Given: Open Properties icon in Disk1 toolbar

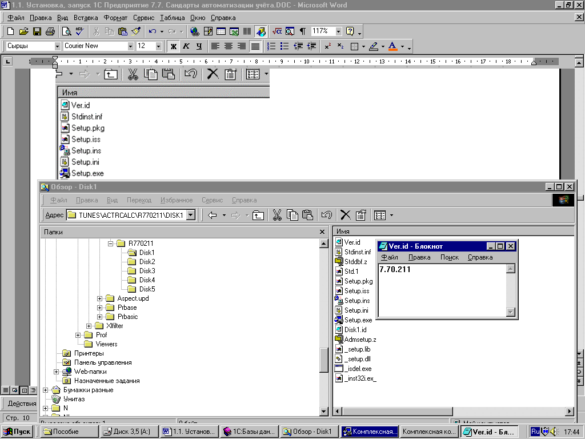Looking at the screenshot, I should (x=361, y=215).
